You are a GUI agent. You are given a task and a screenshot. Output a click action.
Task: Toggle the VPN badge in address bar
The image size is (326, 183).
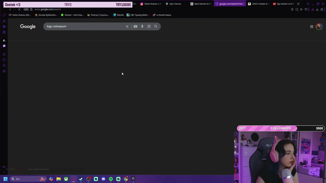pos(26,9)
